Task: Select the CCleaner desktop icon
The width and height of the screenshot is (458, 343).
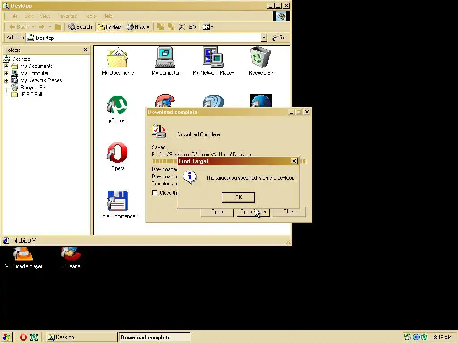Action: (72, 258)
